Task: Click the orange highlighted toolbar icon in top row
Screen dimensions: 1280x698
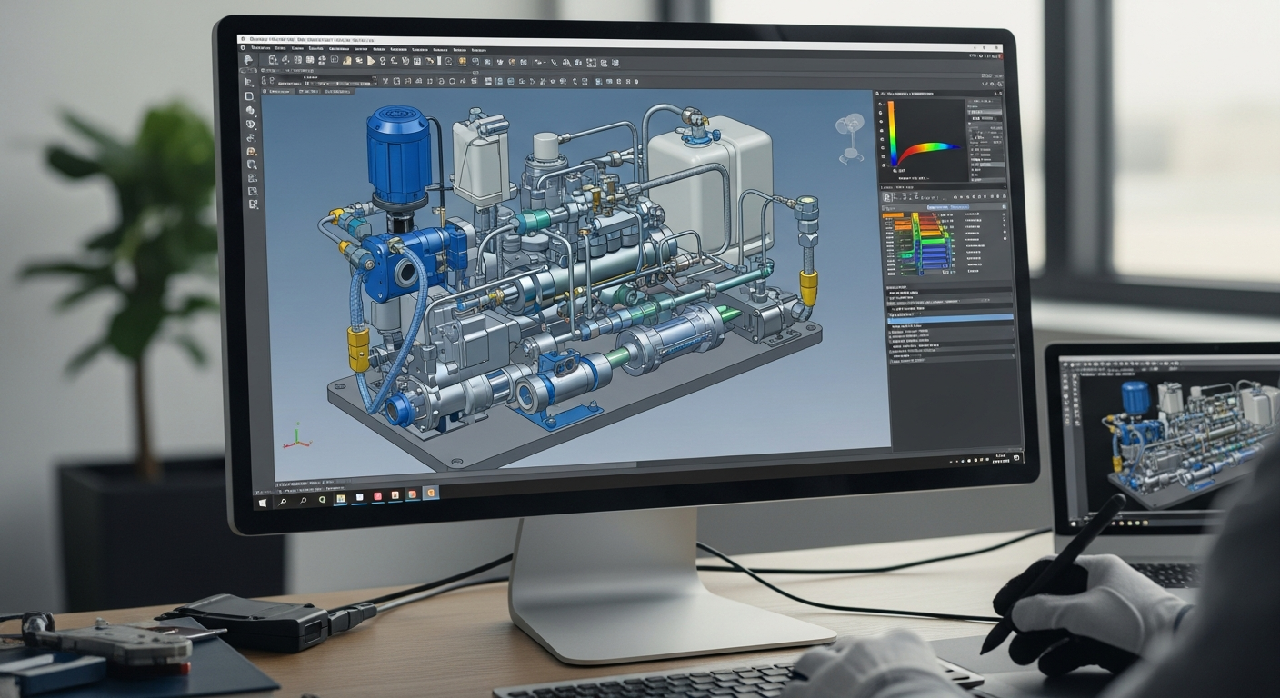Action: pyautogui.click(x=463, y=61)
